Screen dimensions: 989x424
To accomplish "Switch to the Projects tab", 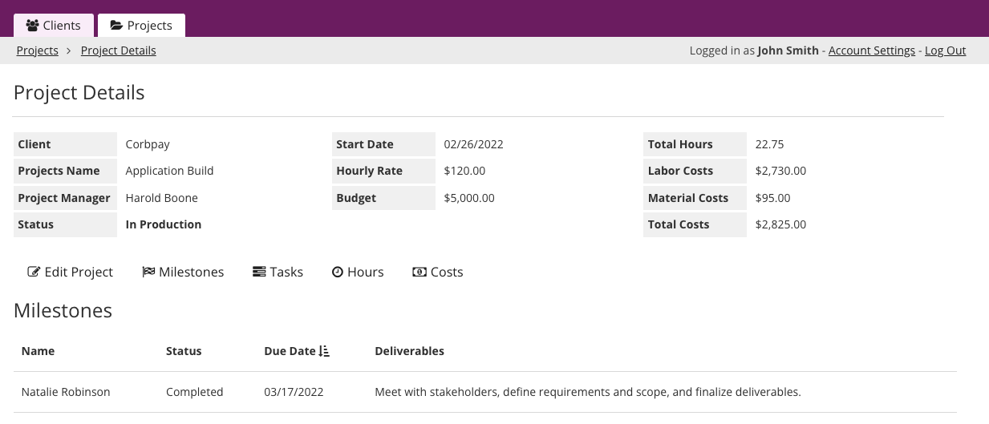I will [x=141, y=26].
